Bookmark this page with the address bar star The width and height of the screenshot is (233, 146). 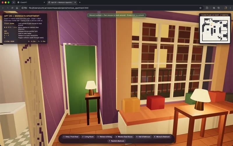point(200,8)
